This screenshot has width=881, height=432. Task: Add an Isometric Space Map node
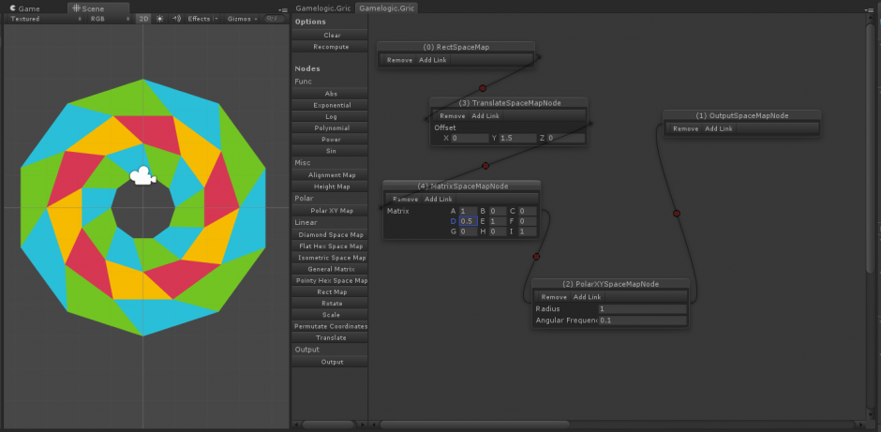[x=330, y=258]
